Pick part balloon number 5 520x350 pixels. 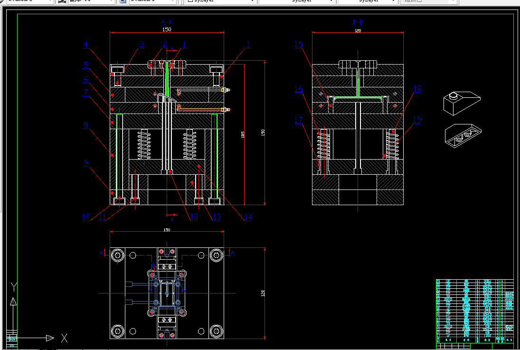coord(85,65)
